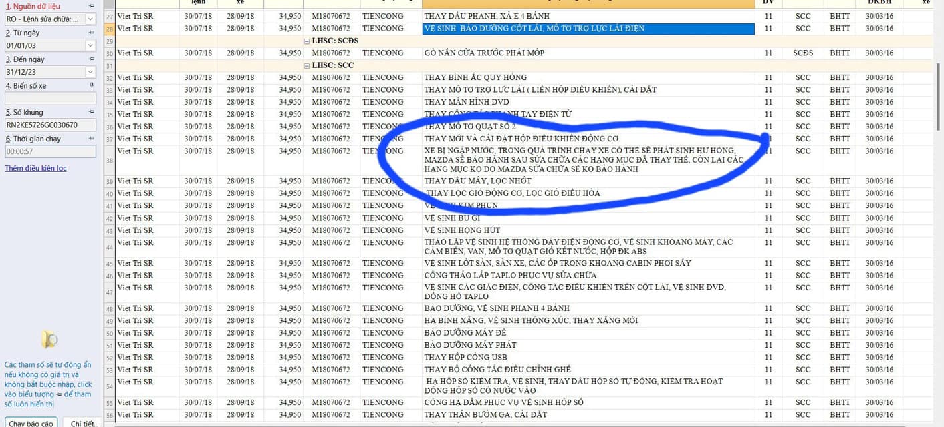The width and height of the screenshot is (944, 427).
Task: Select row header 28
Action: 110,29
